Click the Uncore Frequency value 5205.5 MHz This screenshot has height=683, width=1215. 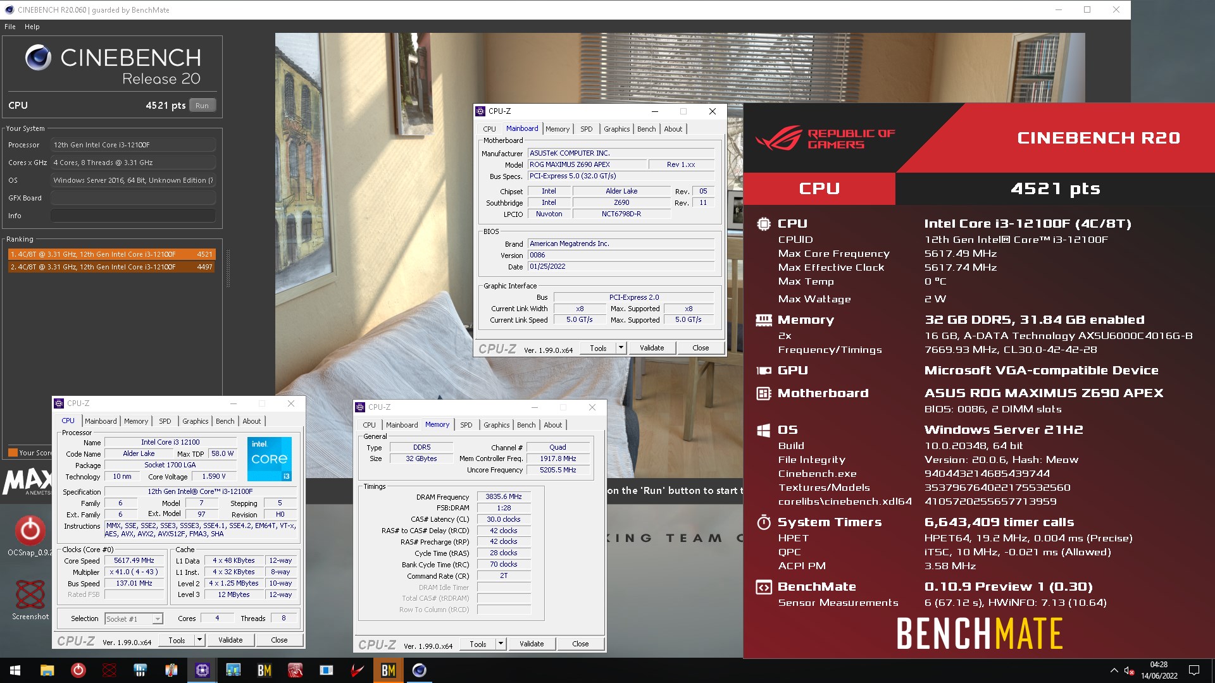click(x=558, y=471)
